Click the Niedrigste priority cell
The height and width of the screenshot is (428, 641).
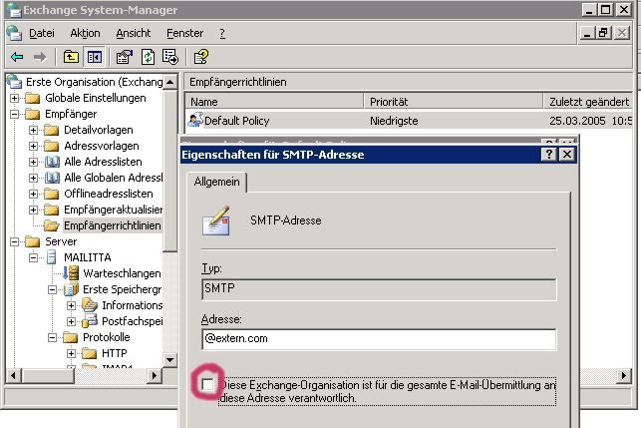coord(394,121)
